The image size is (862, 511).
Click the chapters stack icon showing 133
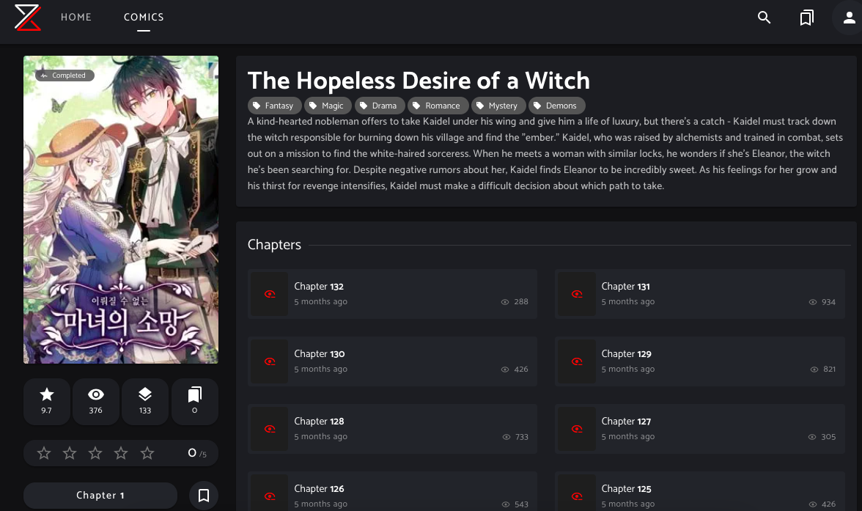click(144, 401)
